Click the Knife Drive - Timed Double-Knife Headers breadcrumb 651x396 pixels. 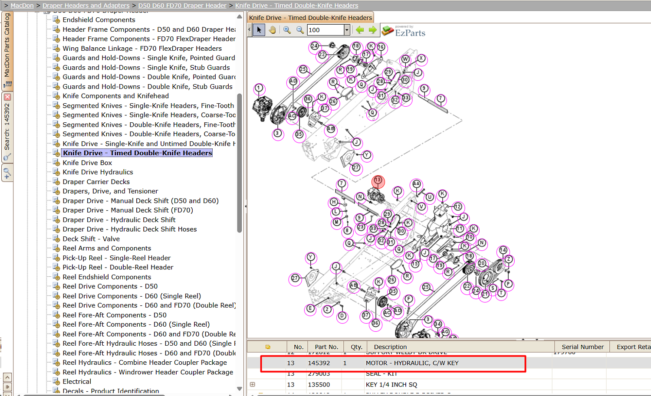(297, 6)
